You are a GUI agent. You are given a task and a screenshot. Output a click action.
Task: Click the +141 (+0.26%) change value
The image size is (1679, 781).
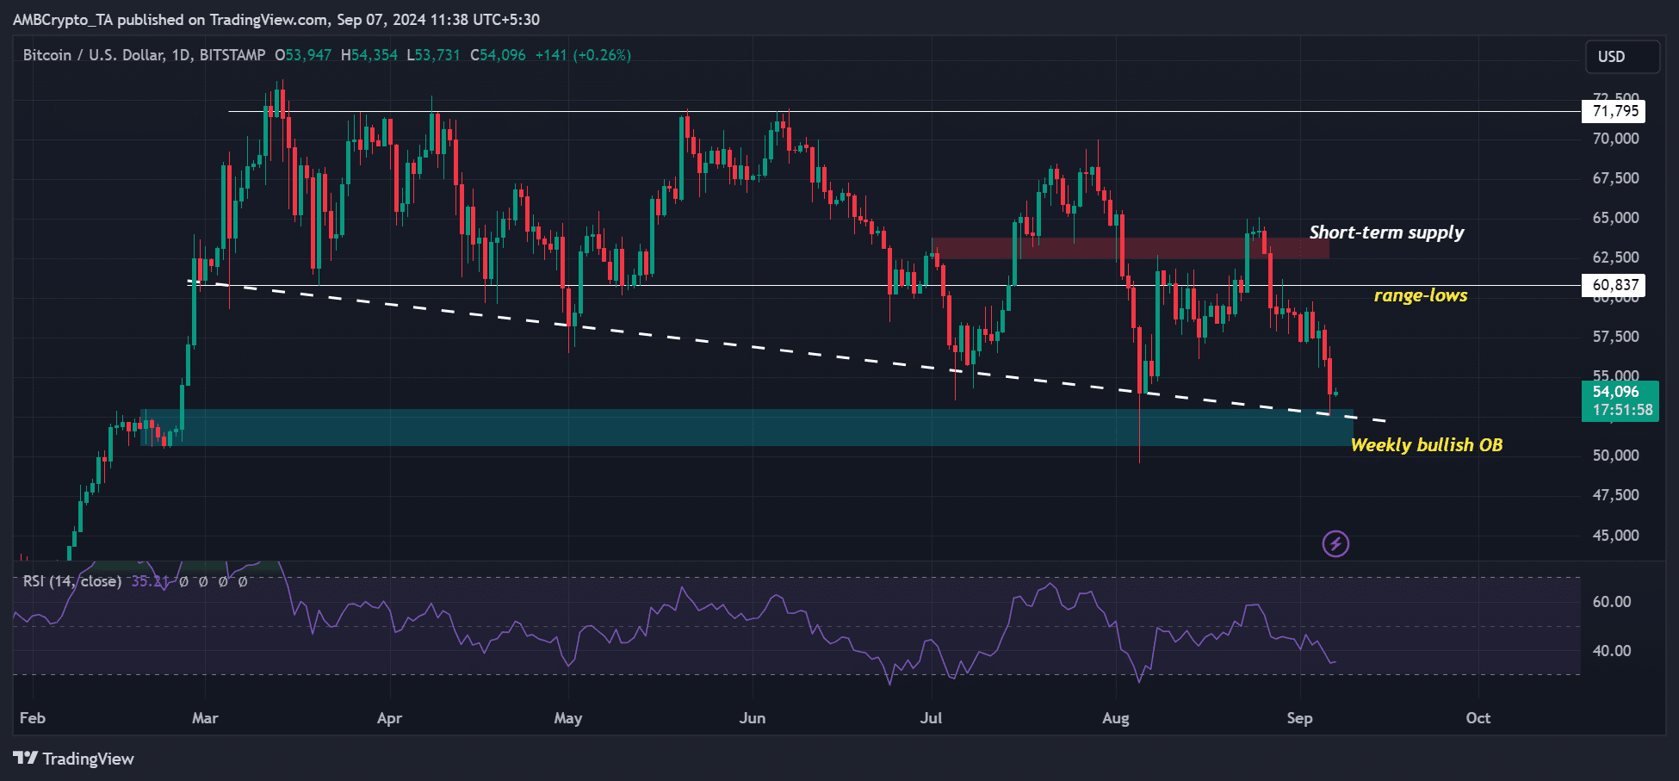583,55
